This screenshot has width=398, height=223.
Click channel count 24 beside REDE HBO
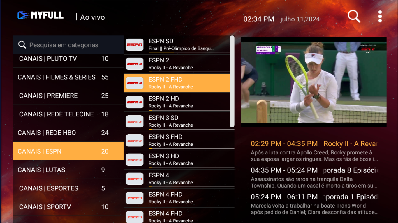point(105,133)
